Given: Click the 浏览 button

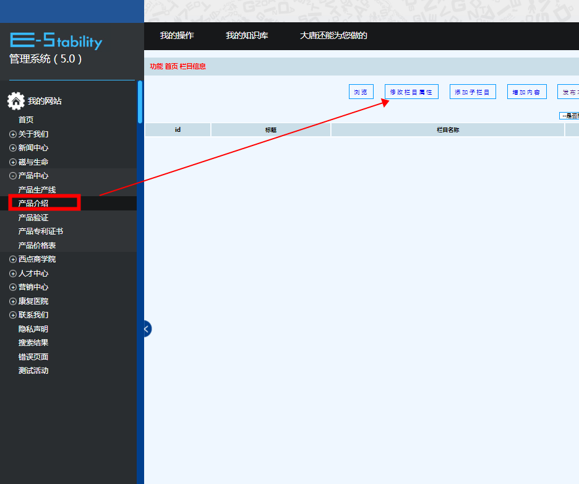Looking at the screenshot, I should coord(361,92).
